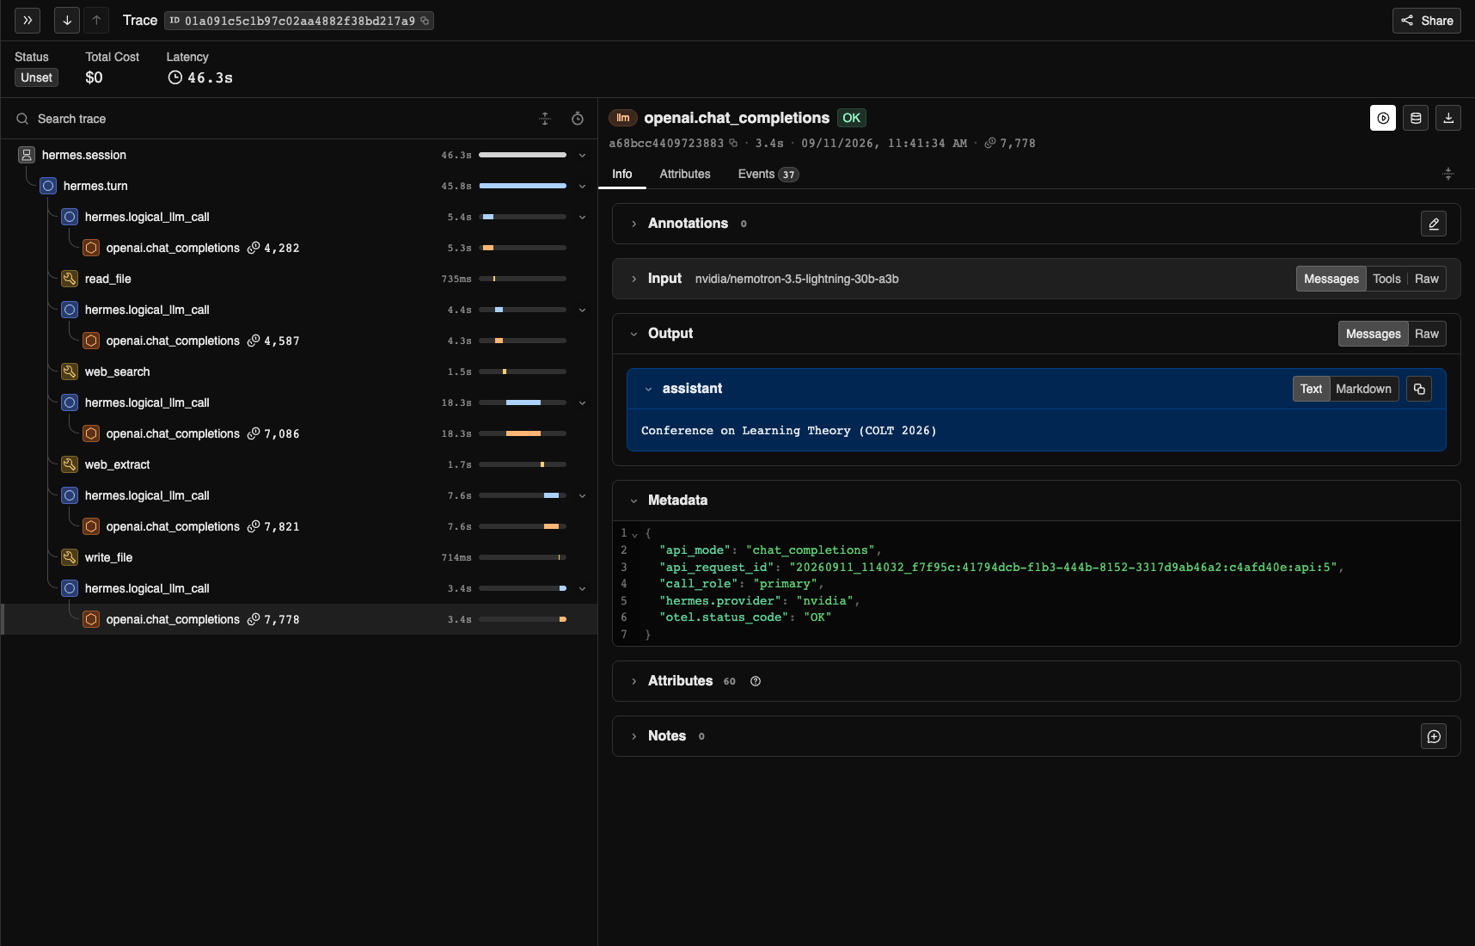
Task: Copy the trace ID icon
Action: pos(425,21)
